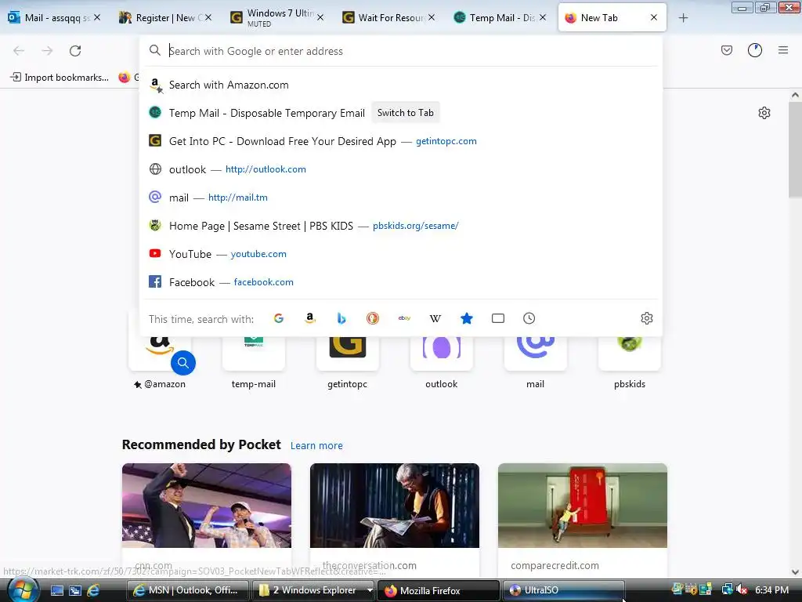Open the Firefox hamburger menu
802x602 pixels.
point(783,50)
